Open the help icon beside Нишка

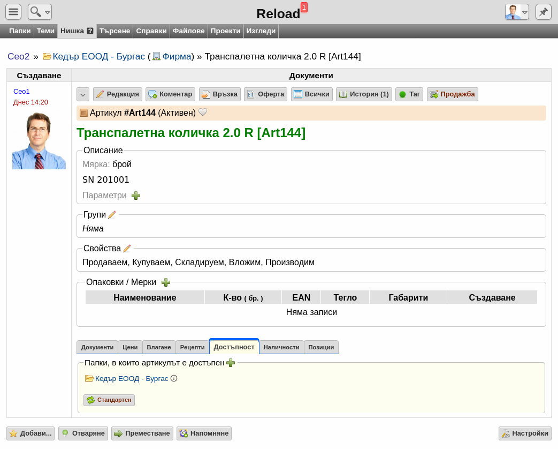90,31
